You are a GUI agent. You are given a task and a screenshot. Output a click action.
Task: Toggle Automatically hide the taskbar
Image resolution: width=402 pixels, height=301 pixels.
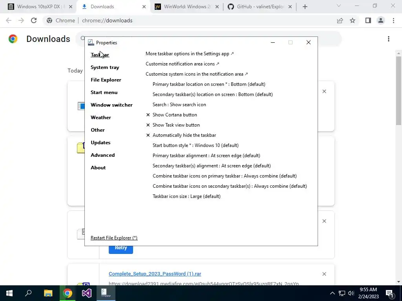pyautogui.click(x=181, y=135)
